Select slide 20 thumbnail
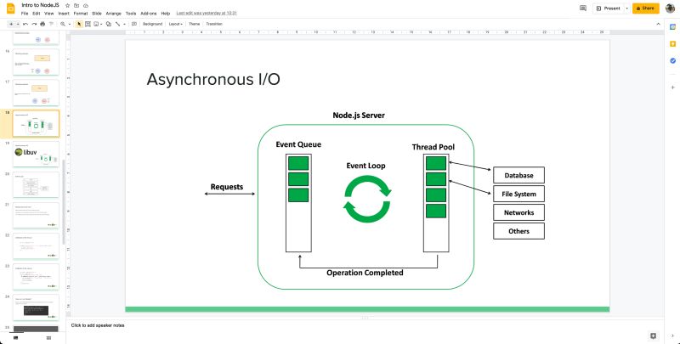 tap(36, 185)
